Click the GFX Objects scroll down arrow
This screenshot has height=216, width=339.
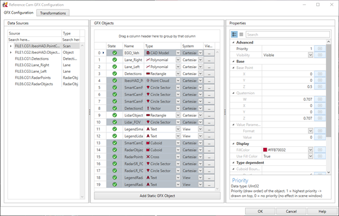(x=217, y=189)
